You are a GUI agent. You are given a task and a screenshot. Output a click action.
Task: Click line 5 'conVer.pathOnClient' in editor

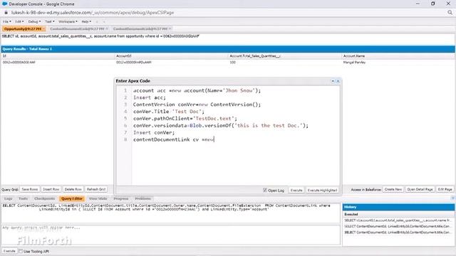(x=185, y=119)
